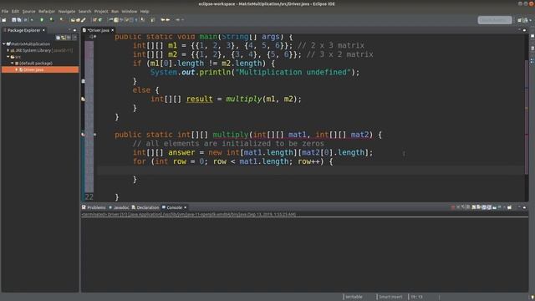Viewport: 535px width, 301px height.
Task: Open the Project menu
Action: click(x=101, y=12)
